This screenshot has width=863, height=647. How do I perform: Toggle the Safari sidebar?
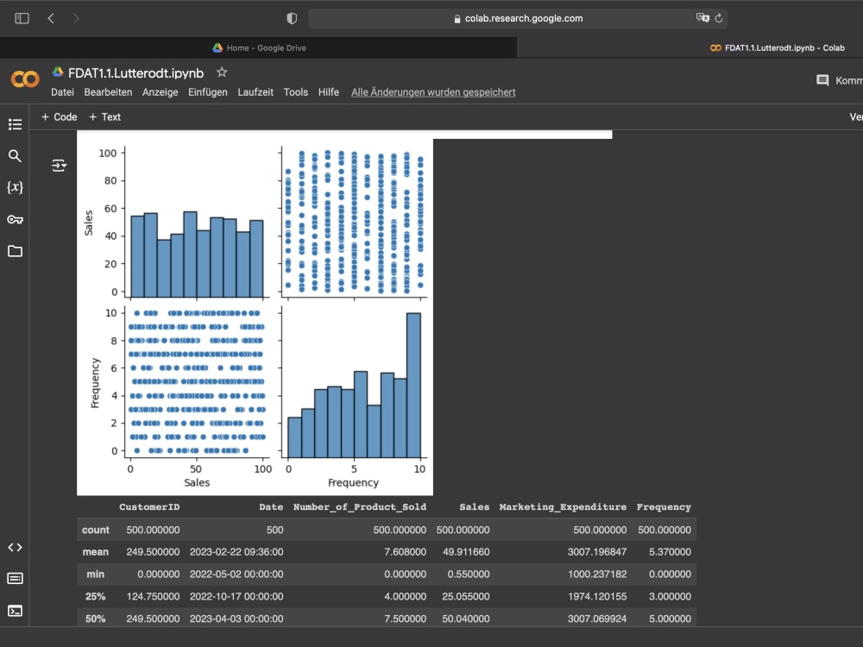pos(22,18)
